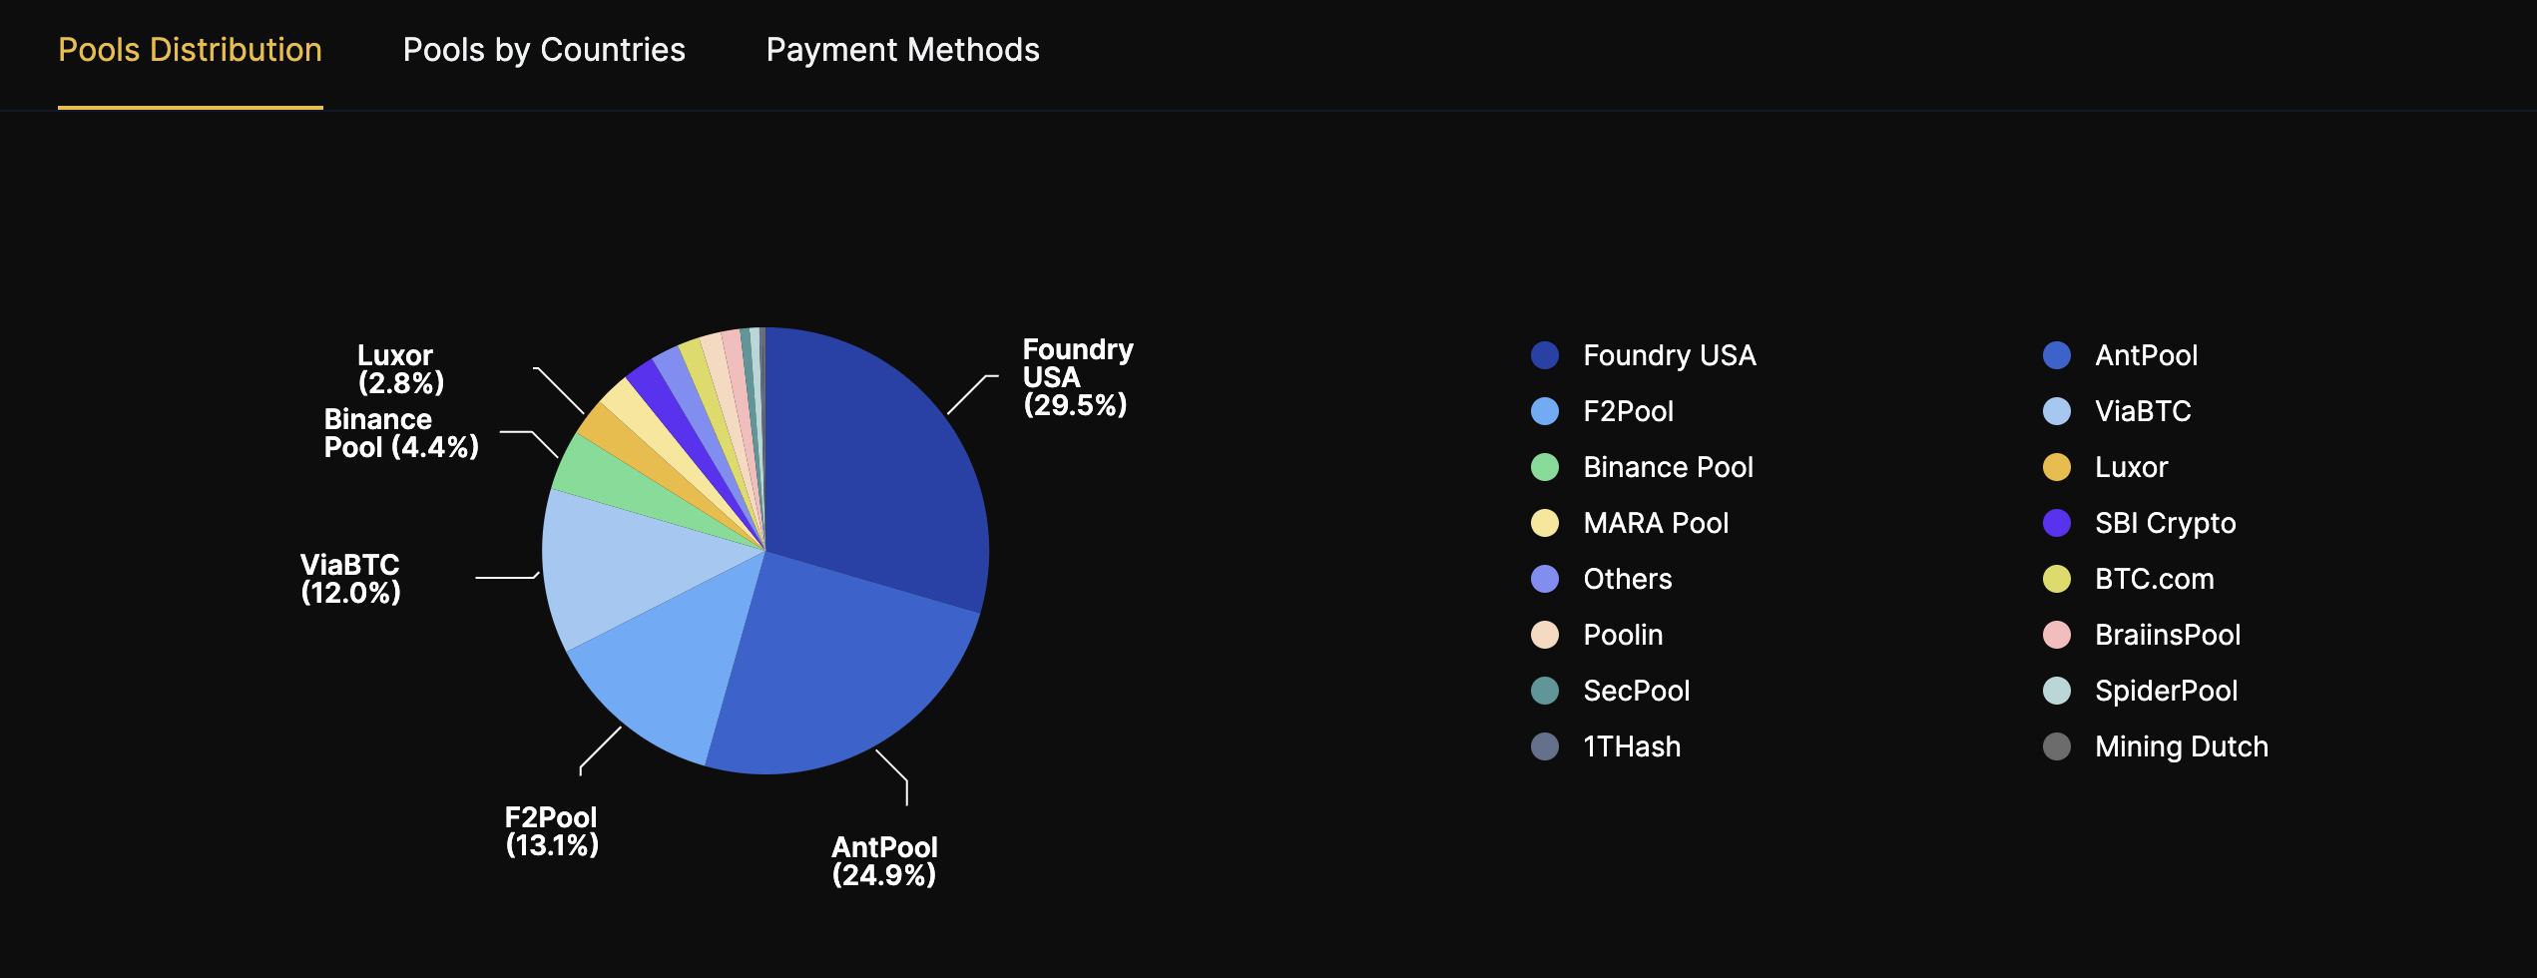Click the BTC.com legend color dot
The width and height of the screenshot is (2537, 978).
(2057, 579)
